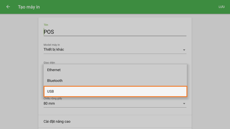This screenshot has height=129, width=230.
Task: Open dropdown arrow for Model máy in
Action: [184, 50]
